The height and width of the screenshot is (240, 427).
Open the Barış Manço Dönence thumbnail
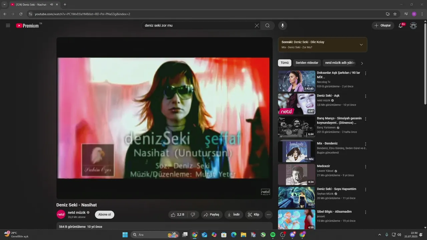pos(297,127)
